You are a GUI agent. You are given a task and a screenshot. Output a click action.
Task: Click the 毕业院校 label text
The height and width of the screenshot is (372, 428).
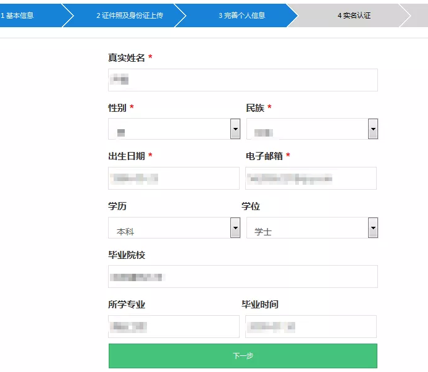(x=127, y=255)
